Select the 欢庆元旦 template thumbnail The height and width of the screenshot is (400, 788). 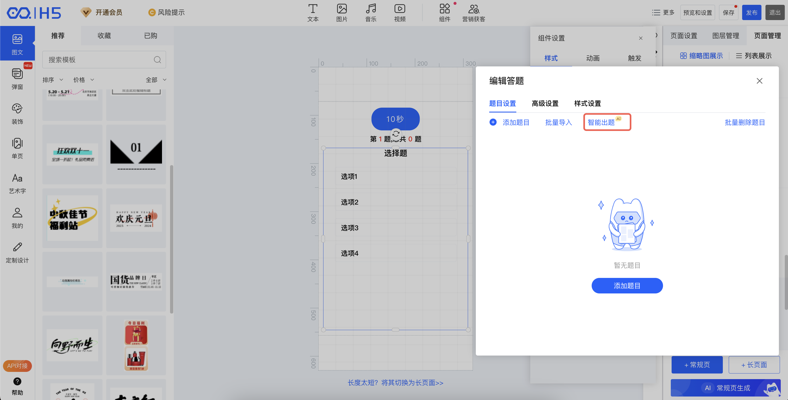coord(136,218)
